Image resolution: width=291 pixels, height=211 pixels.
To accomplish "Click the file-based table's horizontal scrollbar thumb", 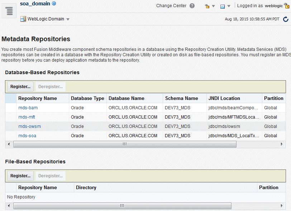I will [x=122, y=206].
